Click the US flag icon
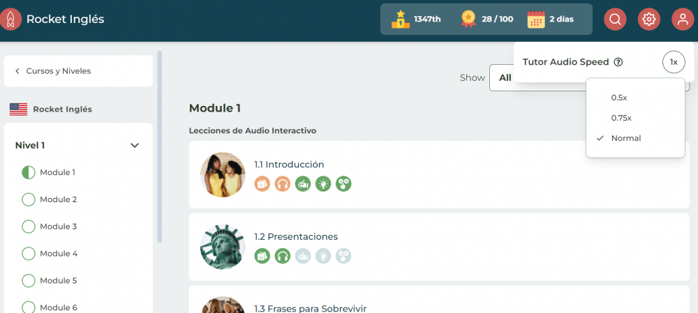The width and height of the screenshot is (698, 313). (18, 109)
